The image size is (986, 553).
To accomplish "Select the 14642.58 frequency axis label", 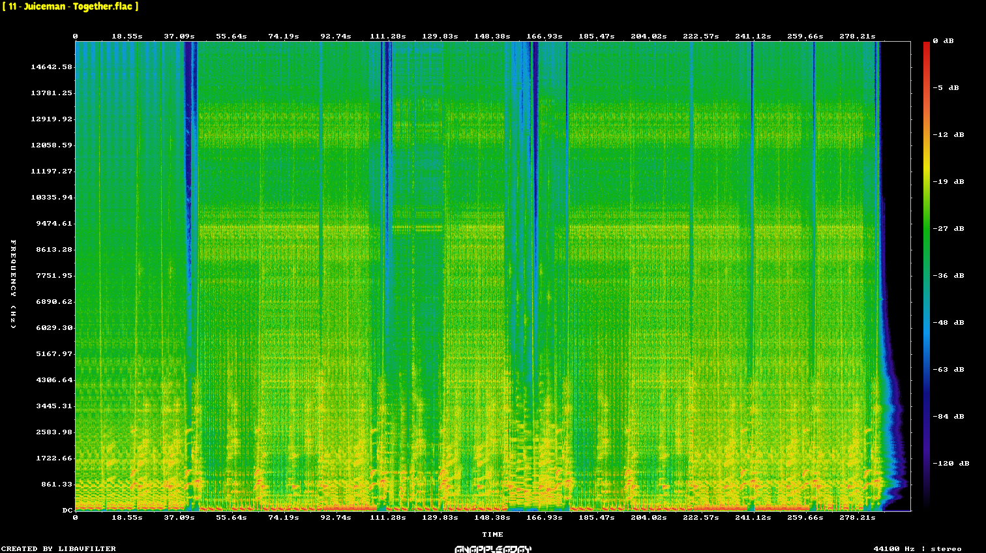I will coord(52,67).
